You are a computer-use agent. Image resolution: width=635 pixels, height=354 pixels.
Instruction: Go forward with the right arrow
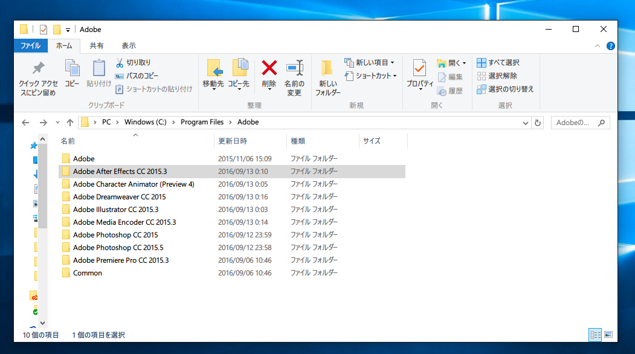pyautogui.click(x=44, y=122)
